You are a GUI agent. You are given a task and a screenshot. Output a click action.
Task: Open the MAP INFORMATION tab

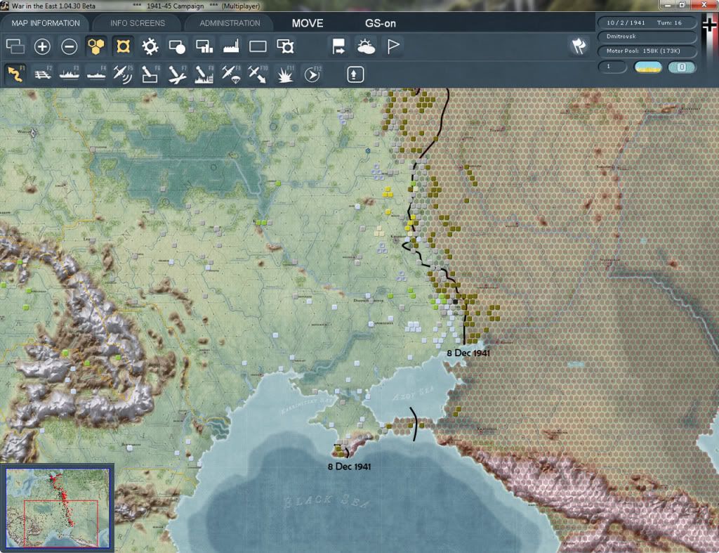tap(46, 23)
